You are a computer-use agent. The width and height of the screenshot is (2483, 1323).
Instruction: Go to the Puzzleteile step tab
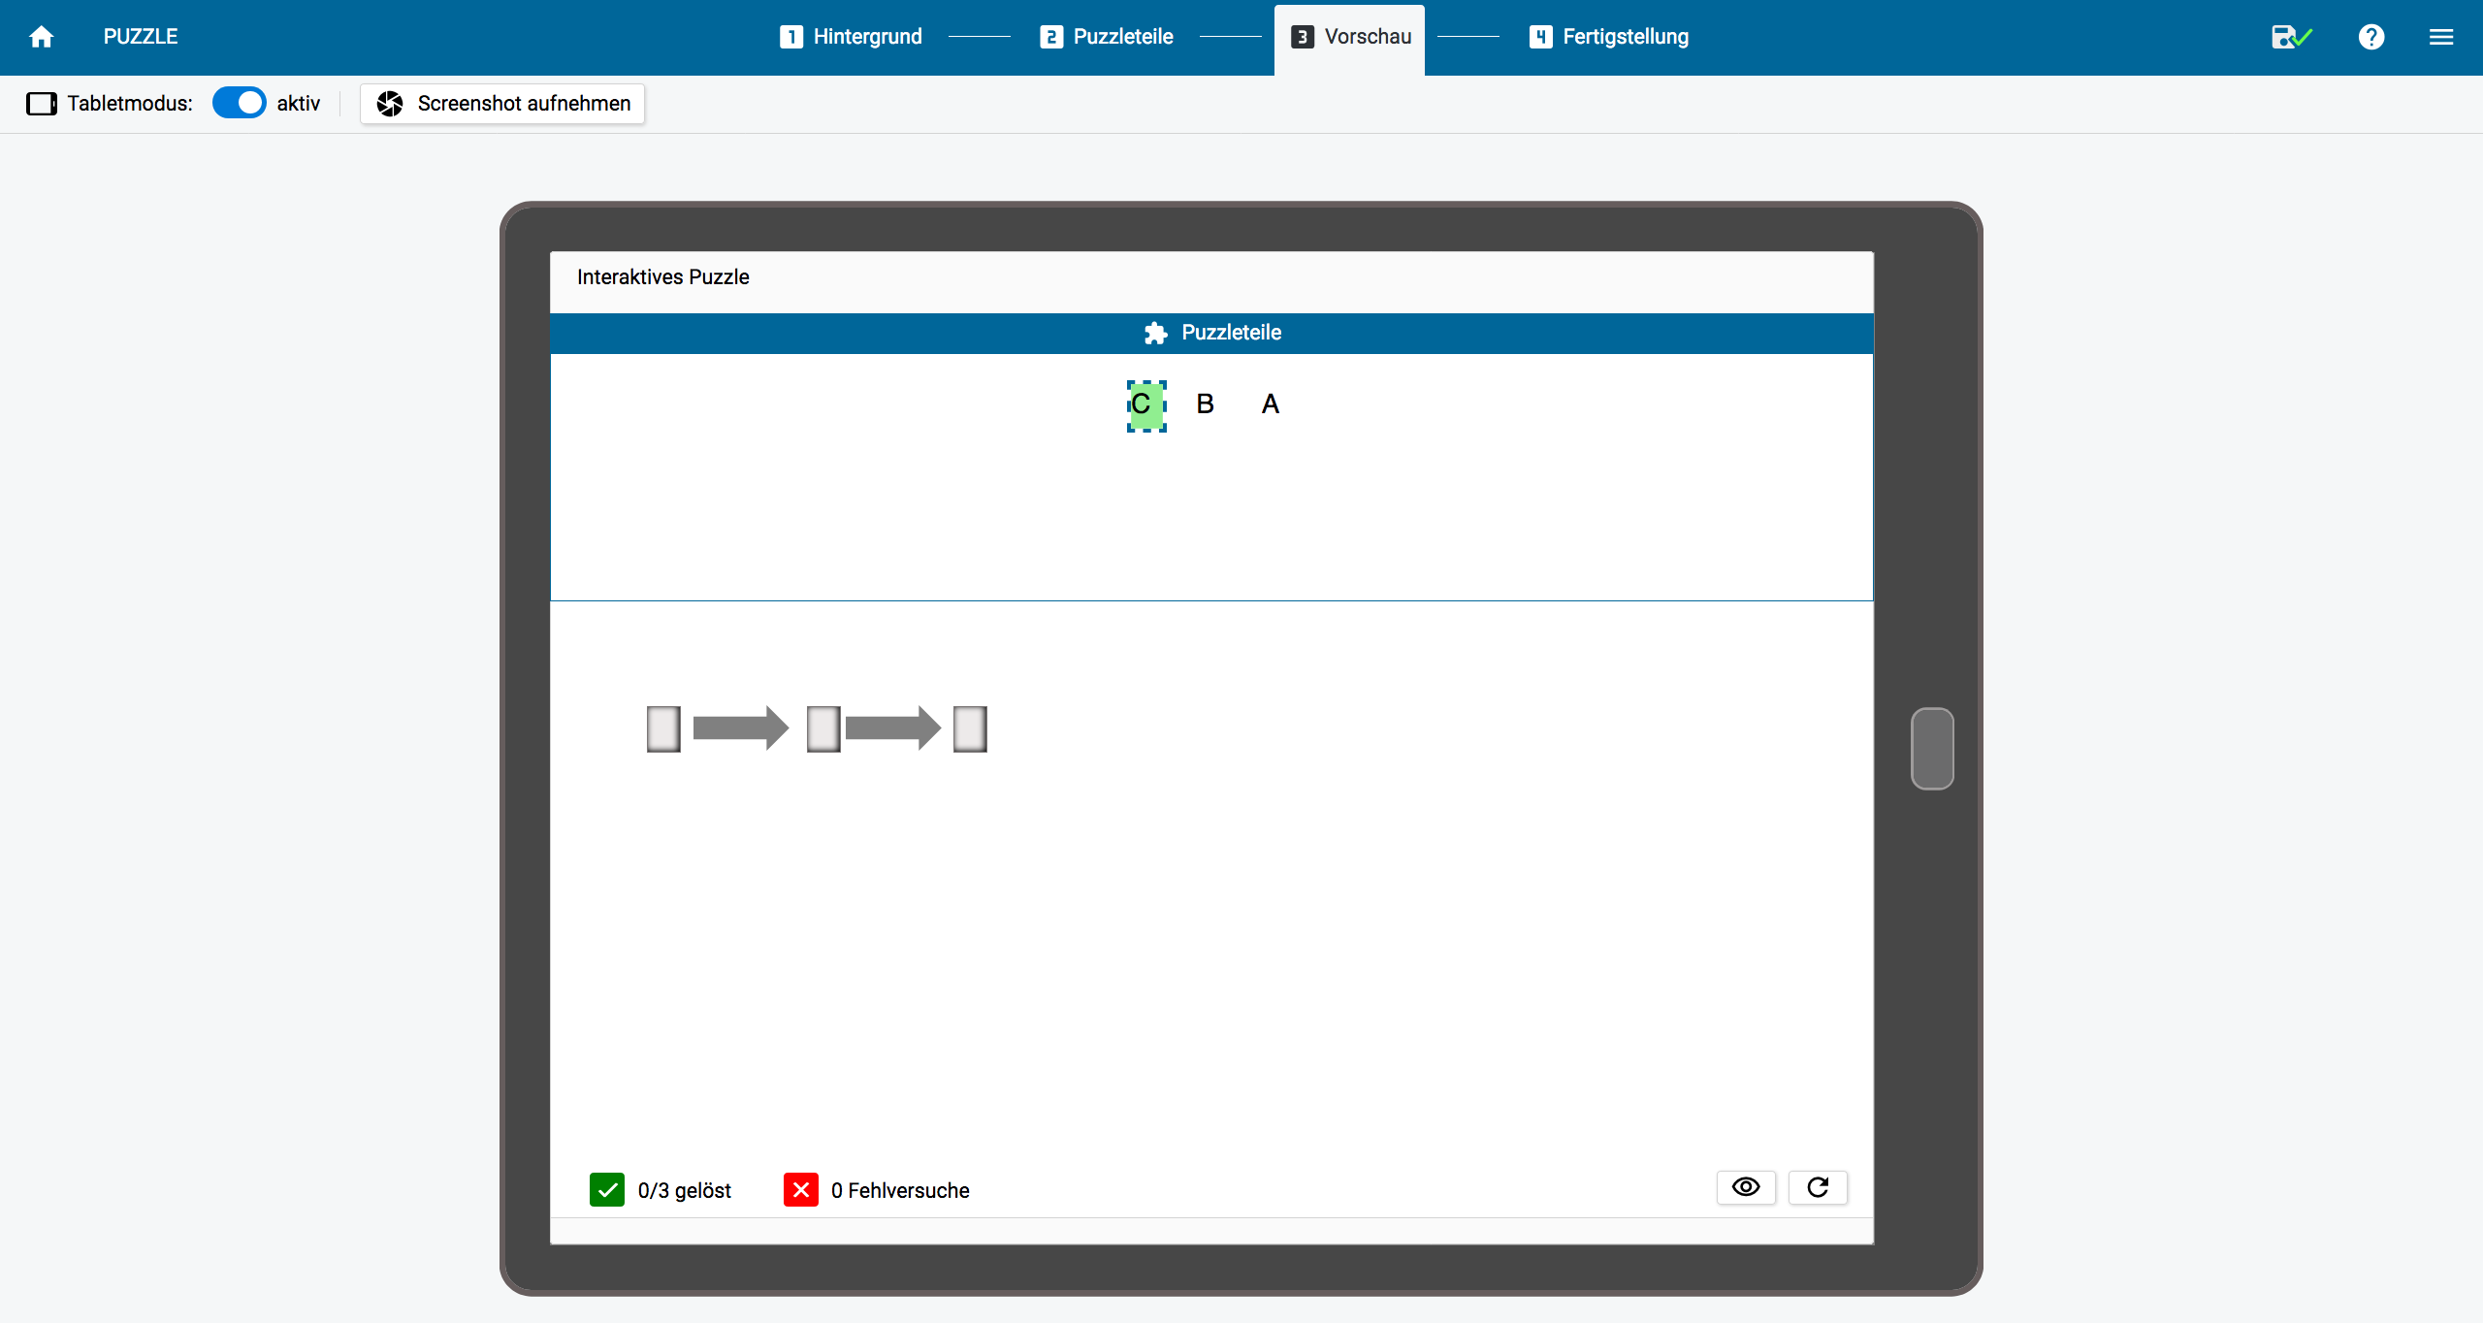tap(1107, 37)
